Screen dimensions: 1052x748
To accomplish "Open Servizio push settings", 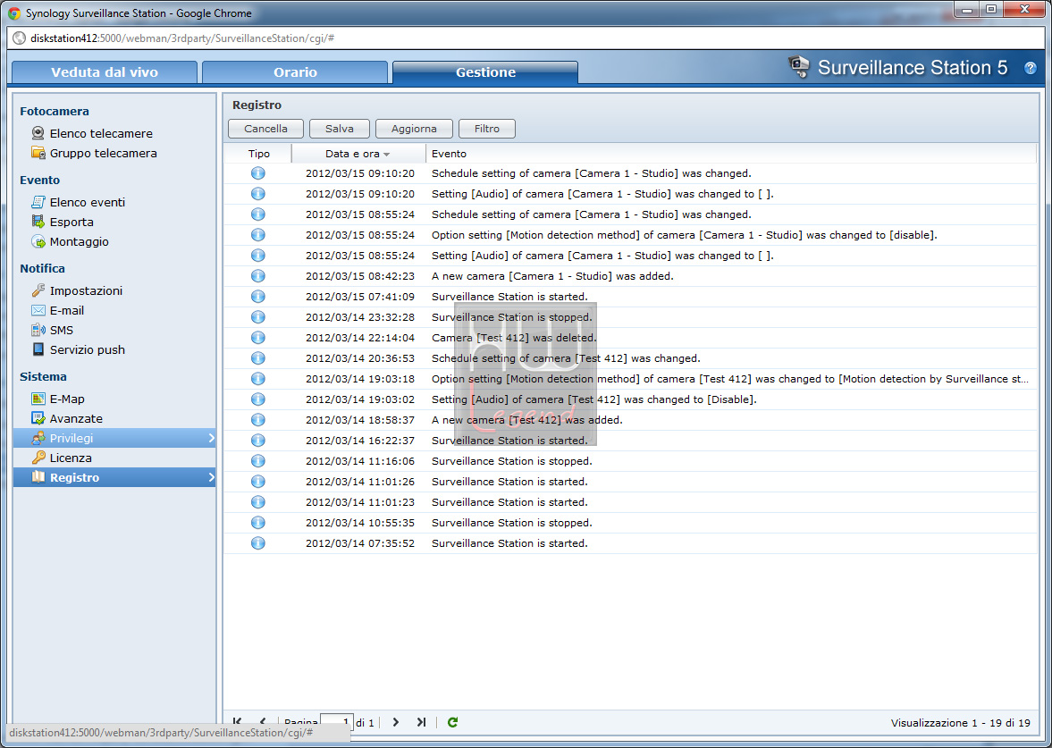I will click(x=88, y=349).
